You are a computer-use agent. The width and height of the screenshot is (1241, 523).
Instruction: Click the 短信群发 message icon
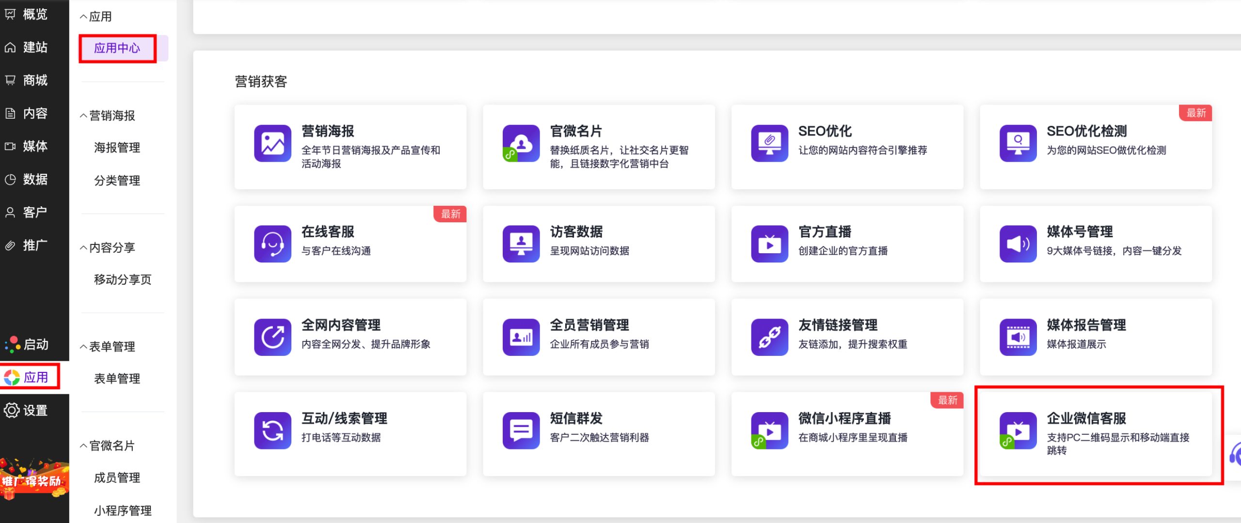(x=521, y=431)
